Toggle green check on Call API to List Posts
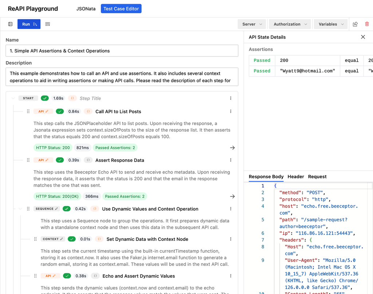 pyautogui.click(x=60, y=111)
